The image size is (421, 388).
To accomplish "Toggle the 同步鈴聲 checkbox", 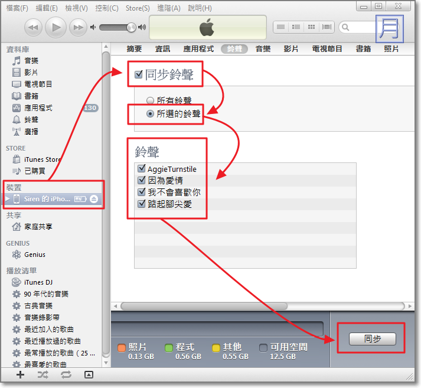I will 139,75.
